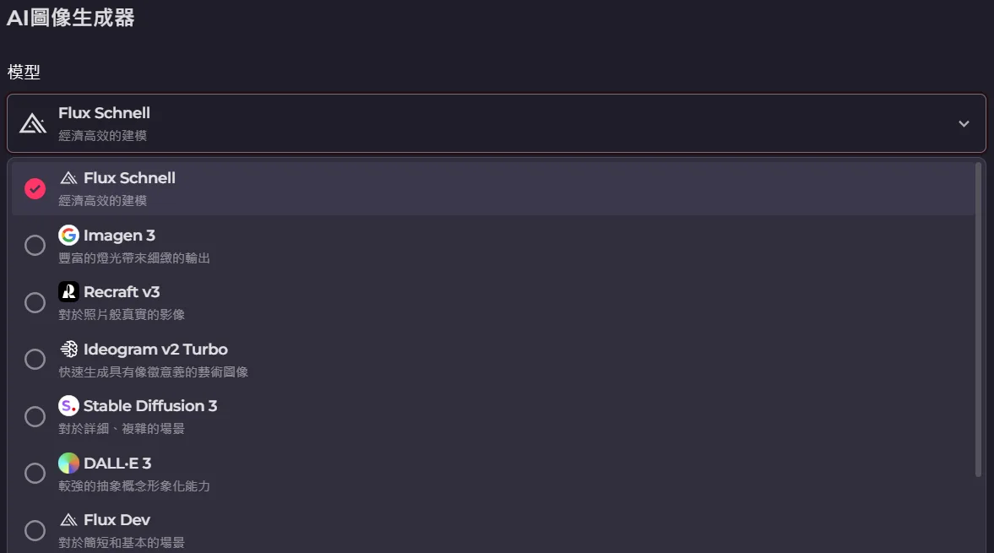Collapse the model dropdown with the chevron arrow
994x553 pixels.
coord(964,124)
